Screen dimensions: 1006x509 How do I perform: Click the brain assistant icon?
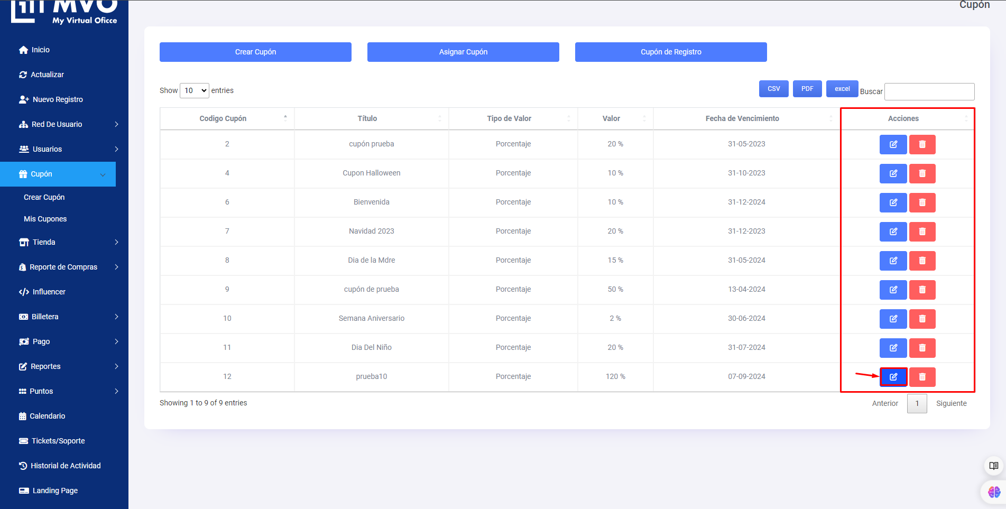click(x=993, y=492)
